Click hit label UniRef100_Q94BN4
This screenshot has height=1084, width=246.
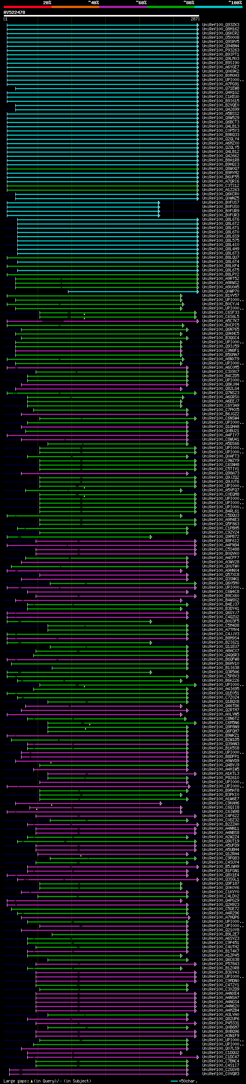221,46
